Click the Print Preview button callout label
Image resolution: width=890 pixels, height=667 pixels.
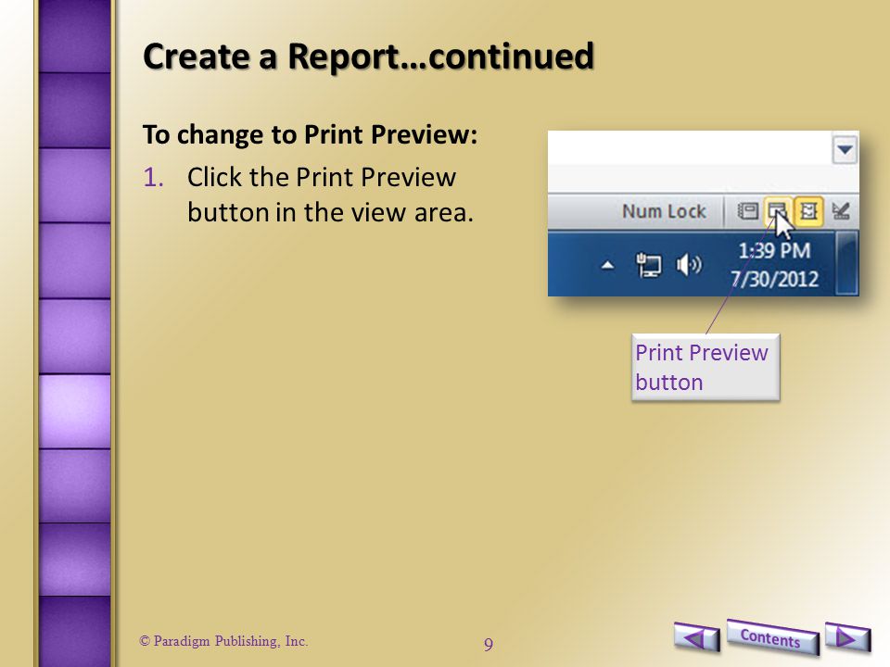pyautogui.click(x=706, y=368)
